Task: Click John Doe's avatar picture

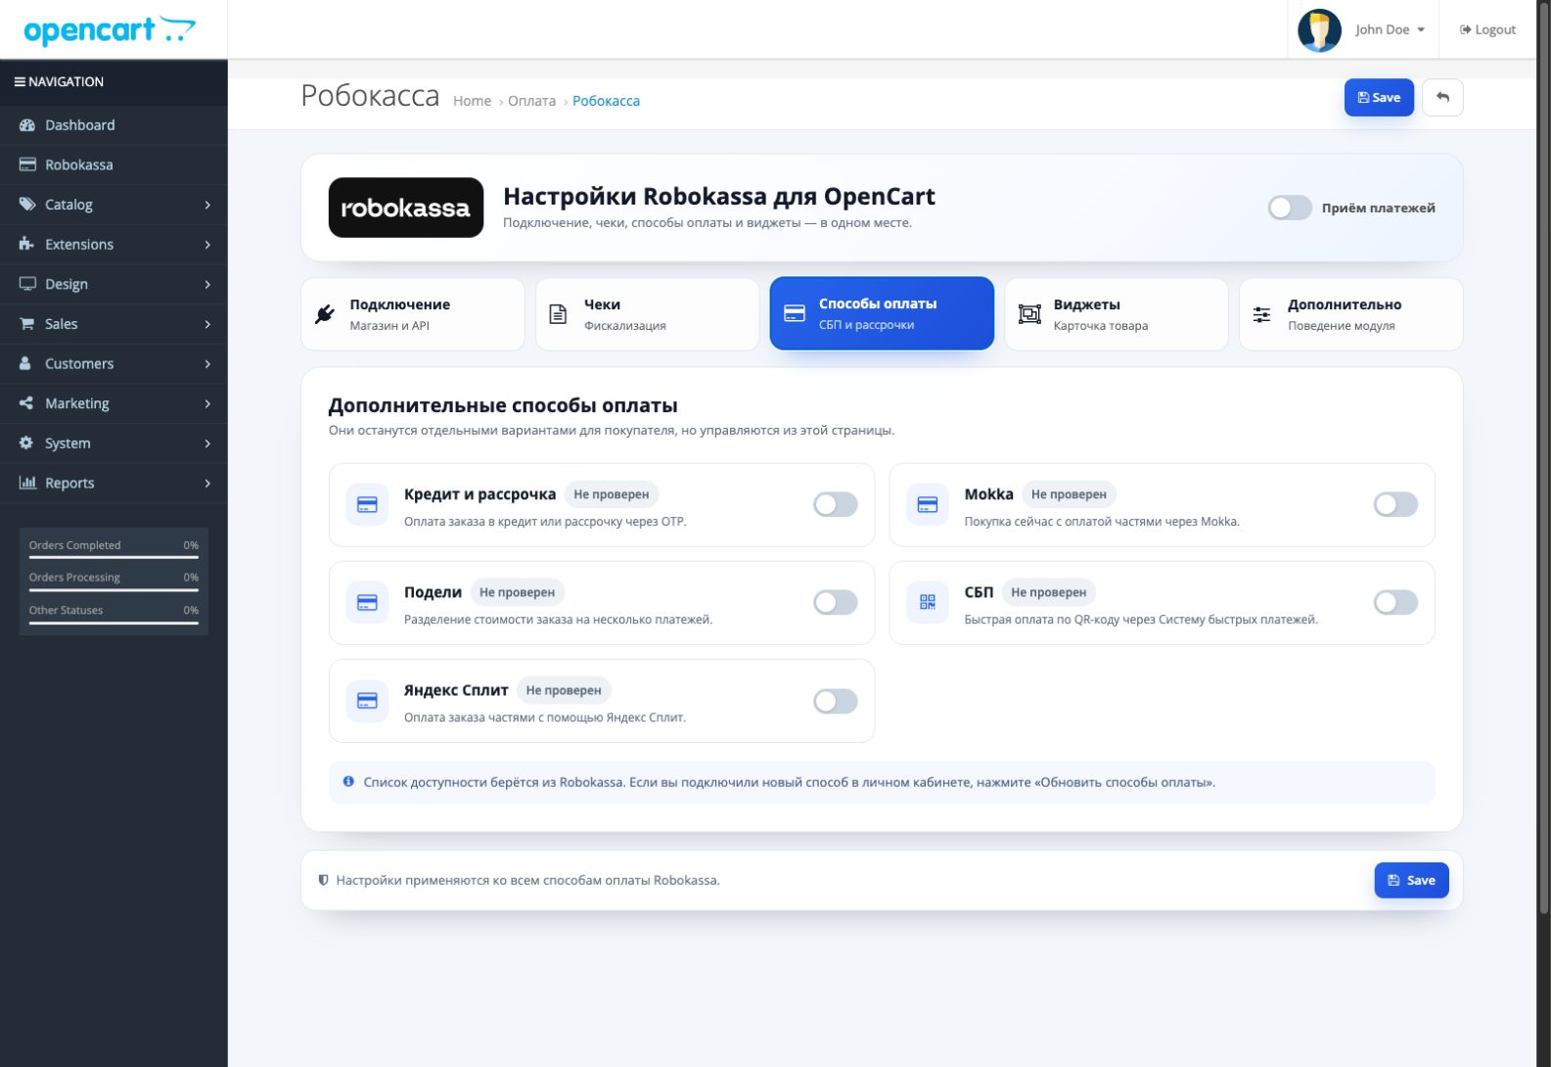Action: (x=1319, y=30)
